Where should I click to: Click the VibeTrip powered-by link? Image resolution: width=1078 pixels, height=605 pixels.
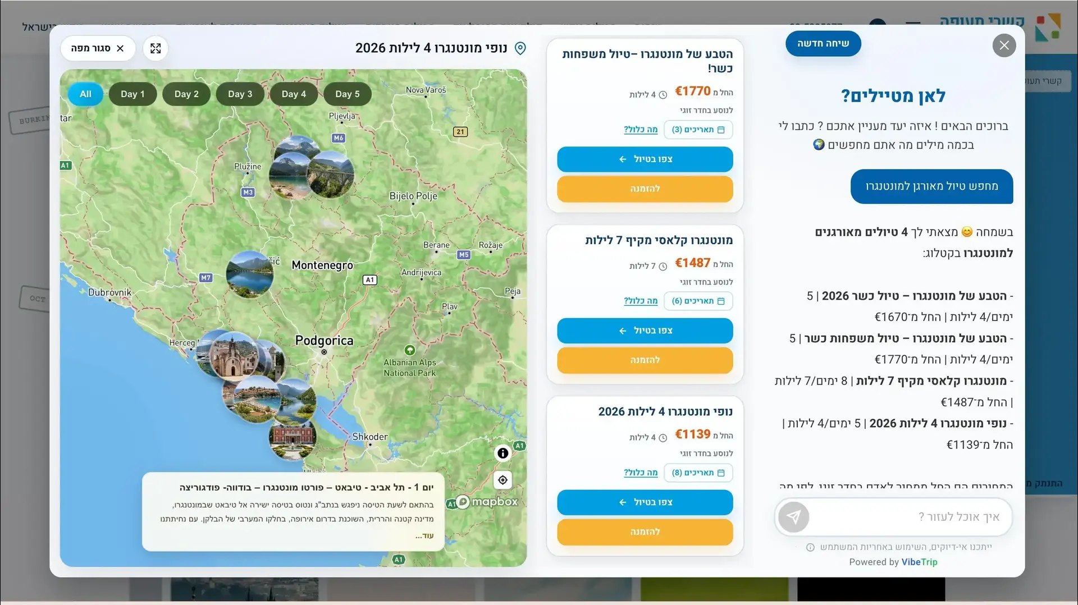tap(919, 562)
